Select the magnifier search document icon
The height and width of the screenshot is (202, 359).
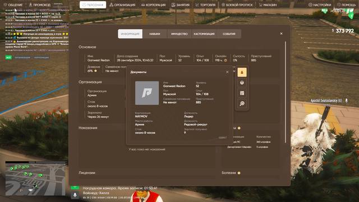click(x=242, y=103)
